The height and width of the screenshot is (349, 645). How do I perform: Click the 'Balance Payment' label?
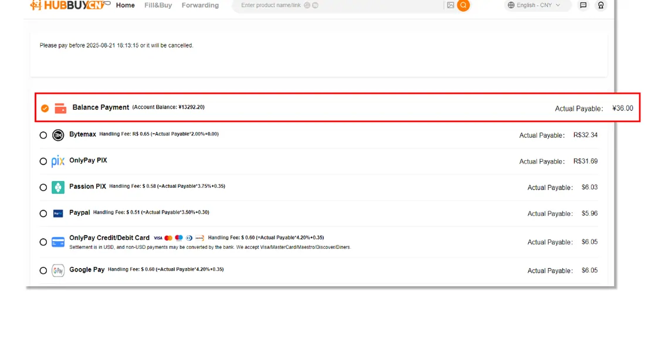coord(101,107)
